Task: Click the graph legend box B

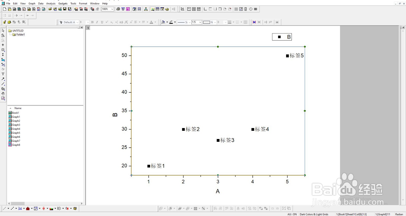Action: [x=282, y=37]
